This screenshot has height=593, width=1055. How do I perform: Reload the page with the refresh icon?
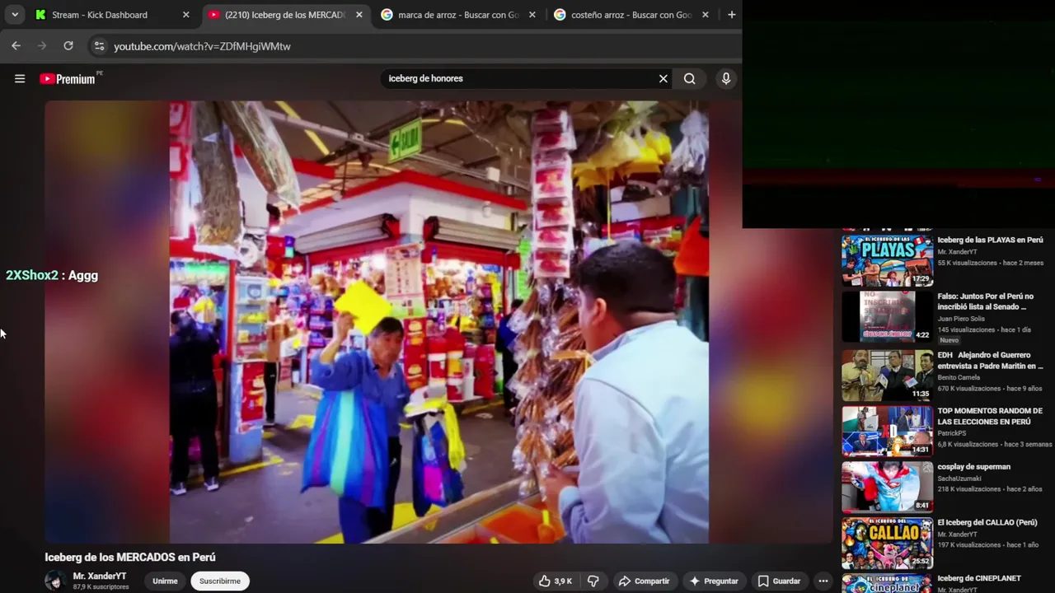click(x=68, y=46)
